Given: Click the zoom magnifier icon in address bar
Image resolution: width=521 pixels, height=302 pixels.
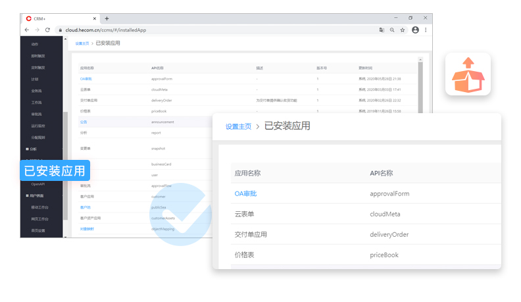Looking at the screenshot, I should (392, 30).
